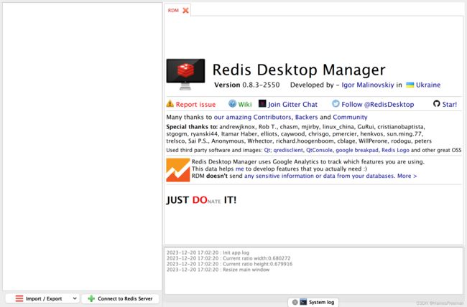This screenshot has width=467, height=307.
Task: Expand the Import / Export dropdown arrow
Action: (75, 298)
